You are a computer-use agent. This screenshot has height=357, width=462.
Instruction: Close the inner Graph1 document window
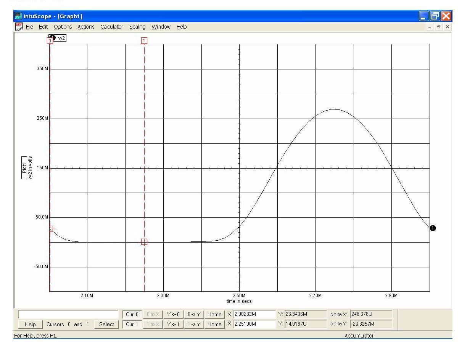click(x=447, y=27)
